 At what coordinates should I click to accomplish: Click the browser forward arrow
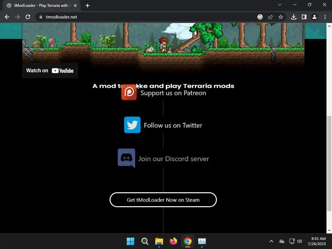[18, 17]
